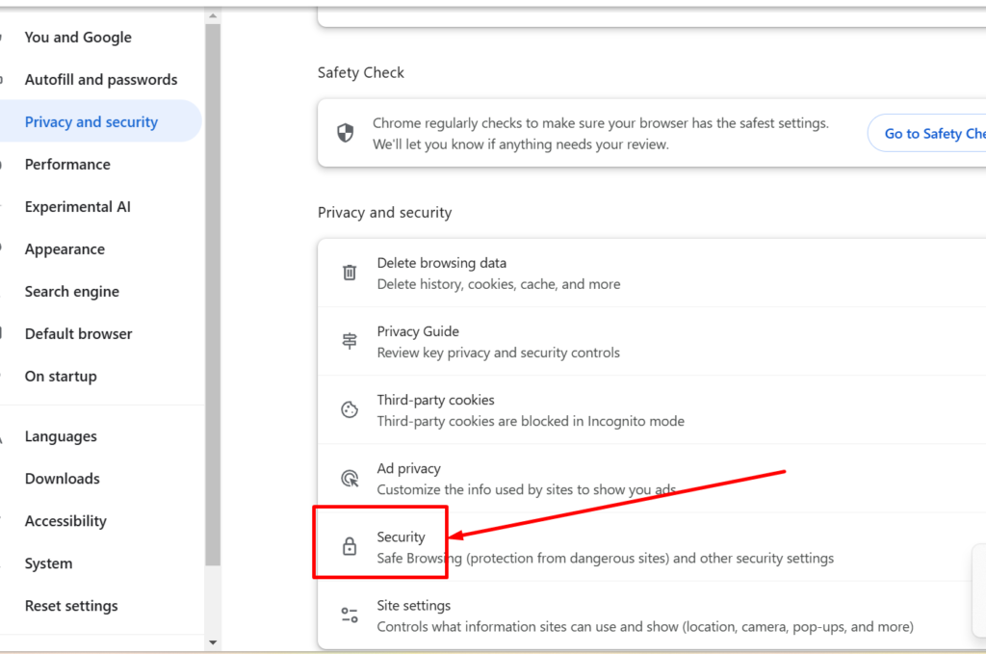Open the Experimental AI section
Viewport: 986px width, 654px height.
(78, 207)
